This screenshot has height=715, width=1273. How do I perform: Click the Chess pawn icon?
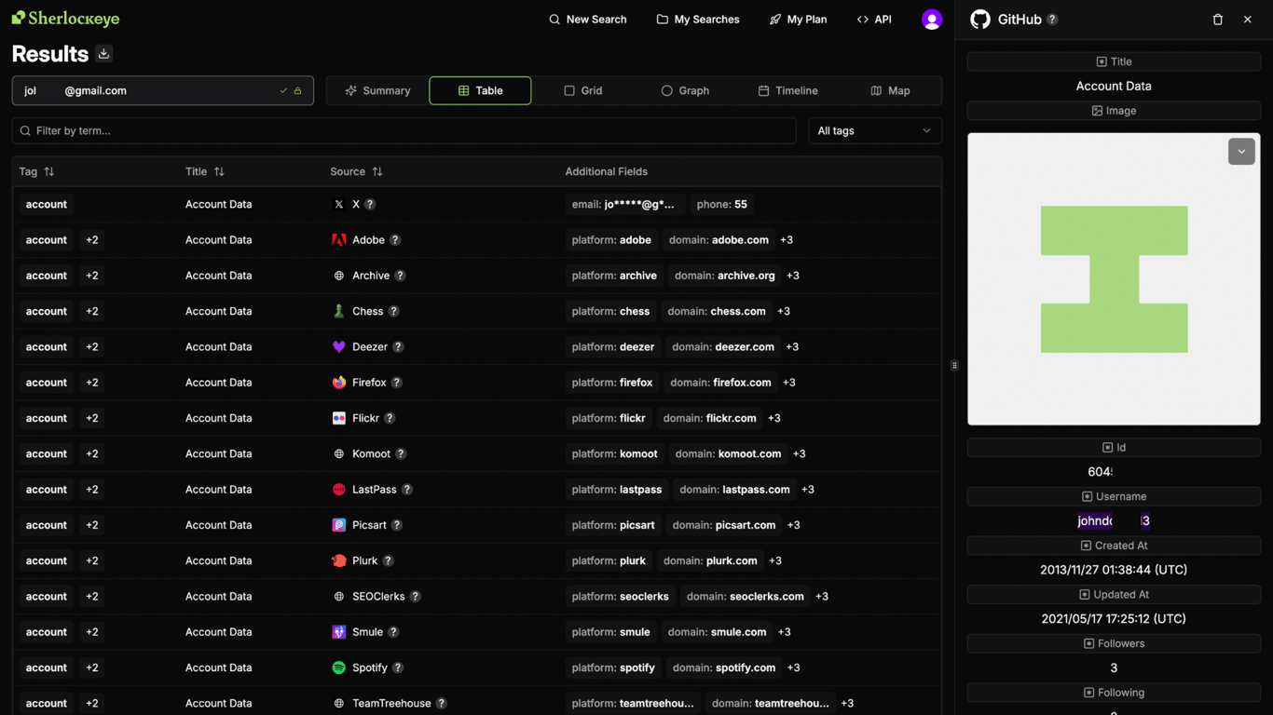[x=339, y=311]
